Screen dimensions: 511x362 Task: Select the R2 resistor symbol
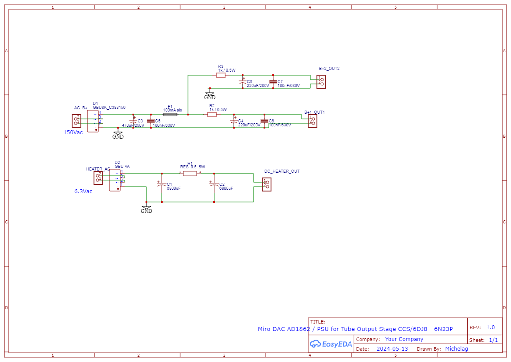212,115
